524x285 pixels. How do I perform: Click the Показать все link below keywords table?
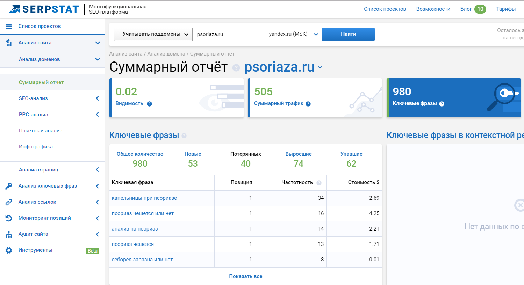click(x=246, y=276)
